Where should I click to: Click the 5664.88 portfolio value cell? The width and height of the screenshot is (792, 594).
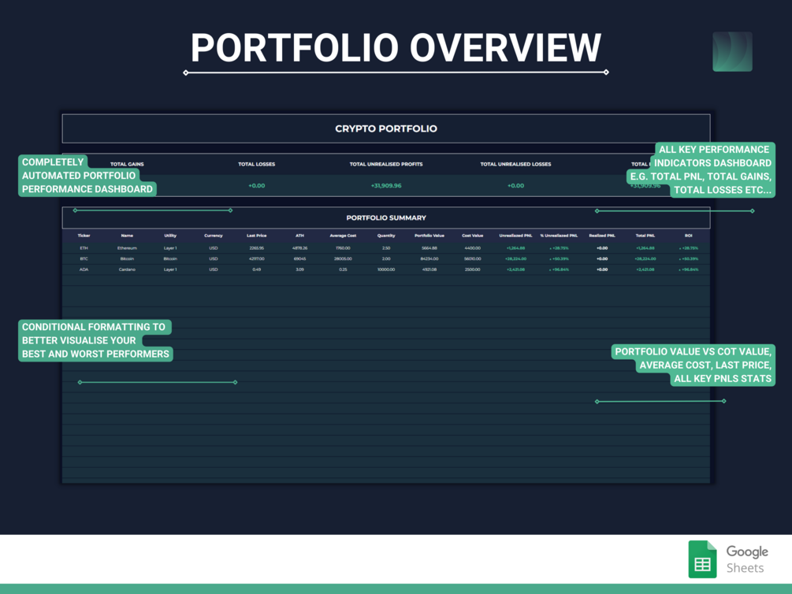429,248
